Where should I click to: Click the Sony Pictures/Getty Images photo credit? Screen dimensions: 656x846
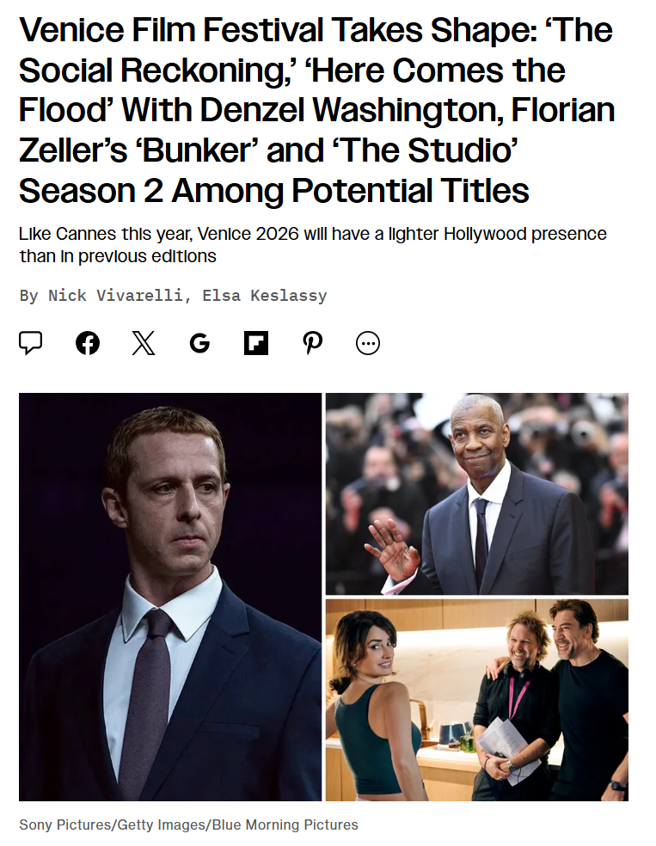coord(188,825)
